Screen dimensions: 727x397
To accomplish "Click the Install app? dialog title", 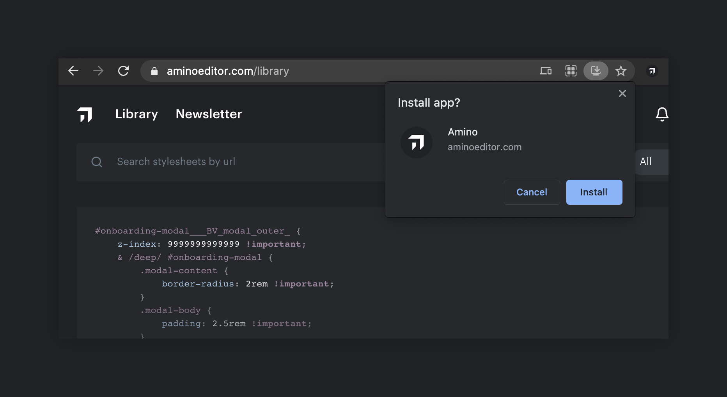I will (x=429, y=103).
